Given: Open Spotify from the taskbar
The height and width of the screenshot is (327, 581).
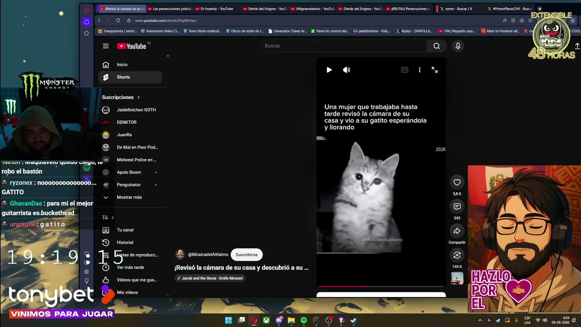Looking at the screenshot, I should pos(304,320).
